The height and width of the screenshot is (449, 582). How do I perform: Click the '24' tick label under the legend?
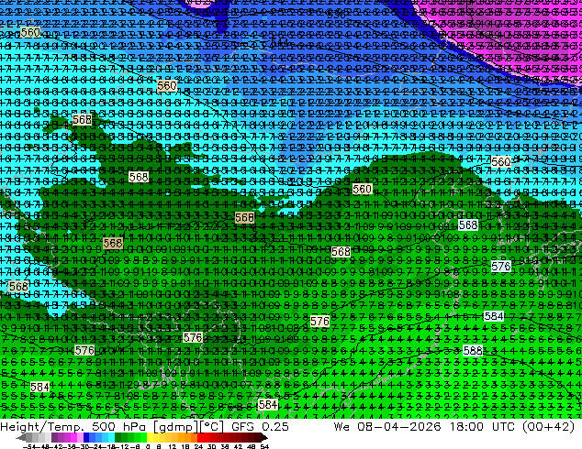tap(198, 446)
